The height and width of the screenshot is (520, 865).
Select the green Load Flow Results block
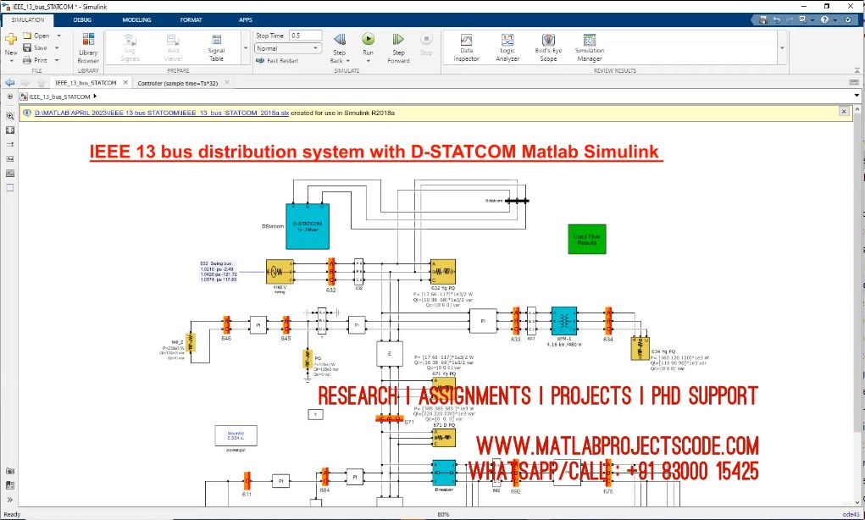pyautogui.click(x=587, y=239)
